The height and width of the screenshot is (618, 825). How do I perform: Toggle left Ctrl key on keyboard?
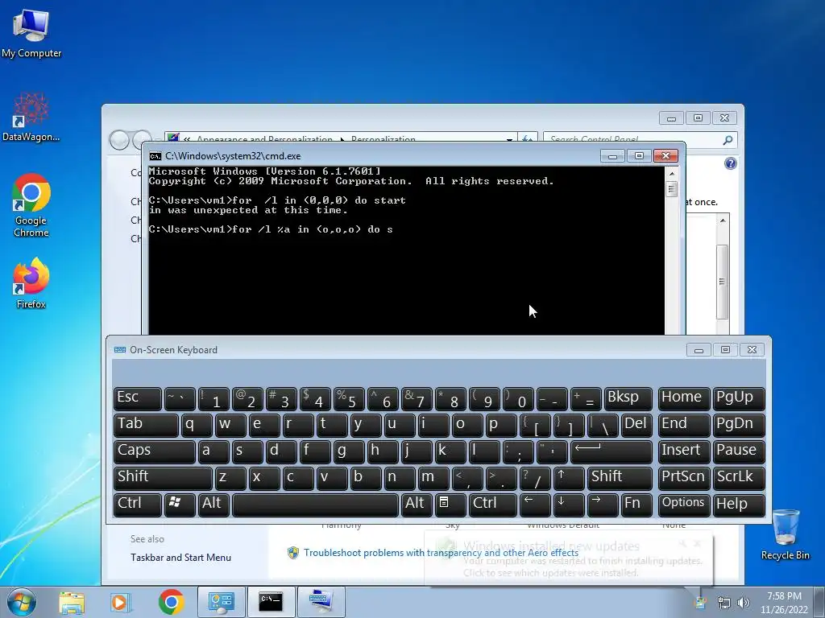137,504
